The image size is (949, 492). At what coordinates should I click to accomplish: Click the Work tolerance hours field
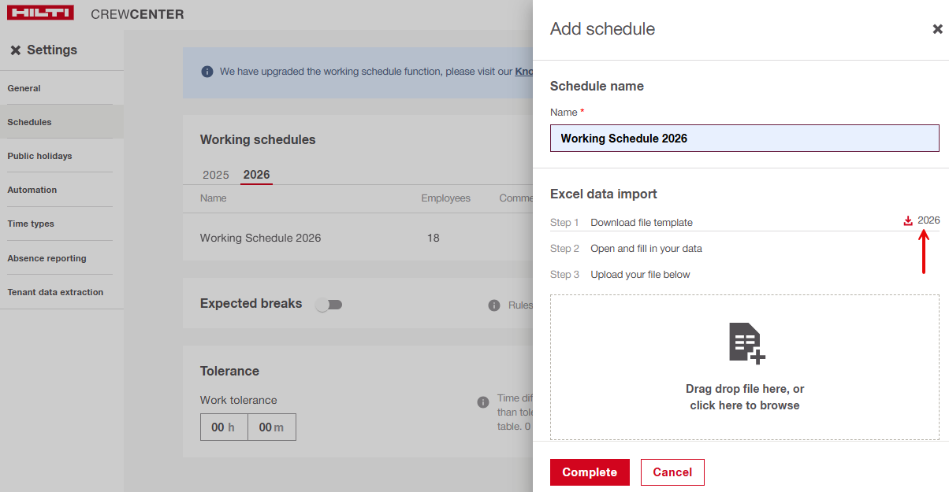[x=224, y=427]
